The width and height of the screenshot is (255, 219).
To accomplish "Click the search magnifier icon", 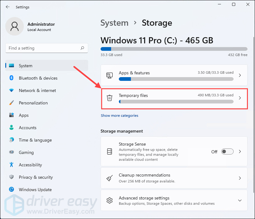I will coord(82,48).
